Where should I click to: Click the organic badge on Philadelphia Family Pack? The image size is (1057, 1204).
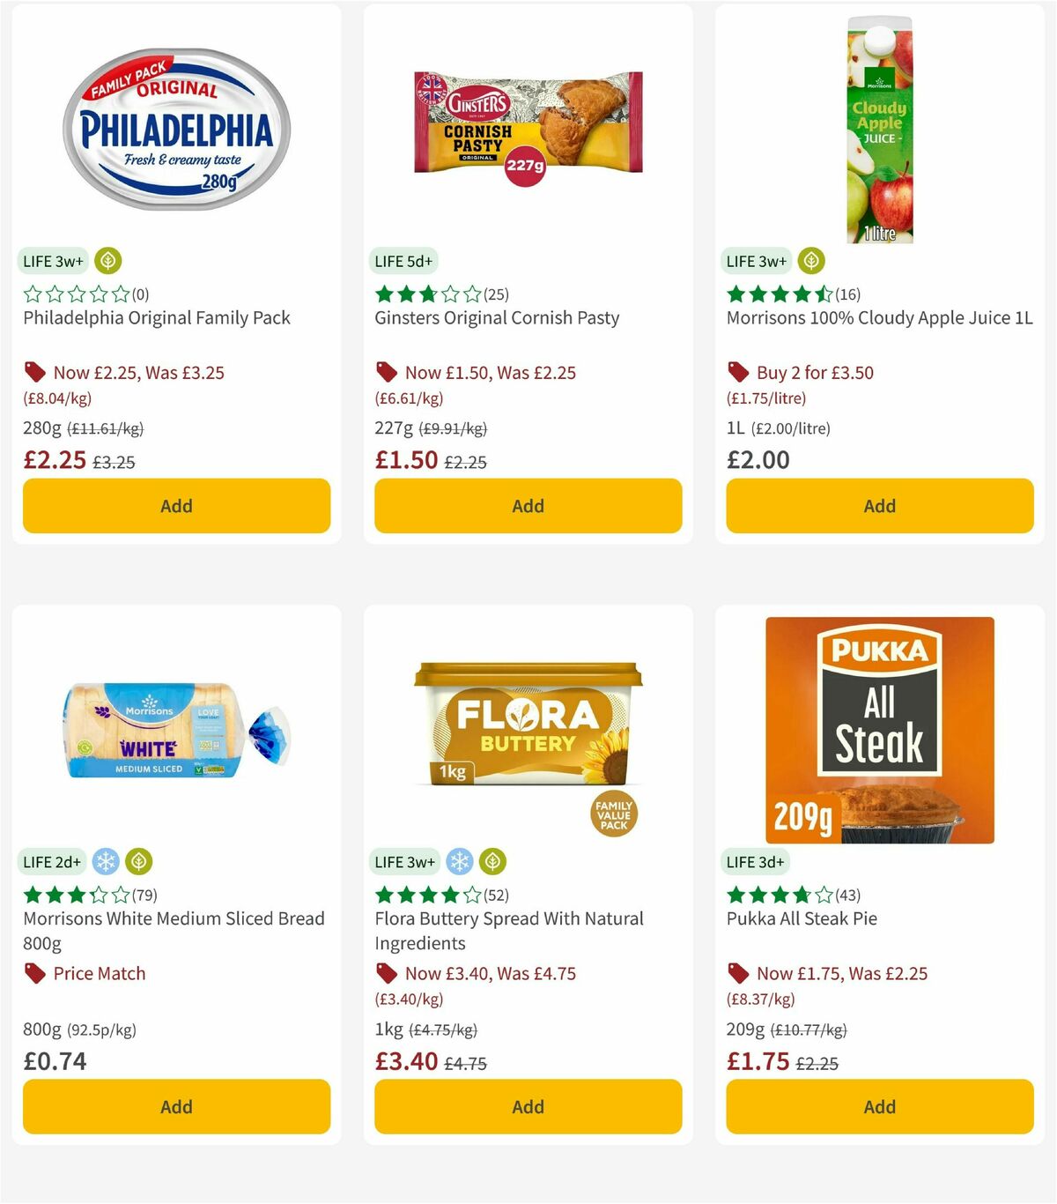point(107,261)
